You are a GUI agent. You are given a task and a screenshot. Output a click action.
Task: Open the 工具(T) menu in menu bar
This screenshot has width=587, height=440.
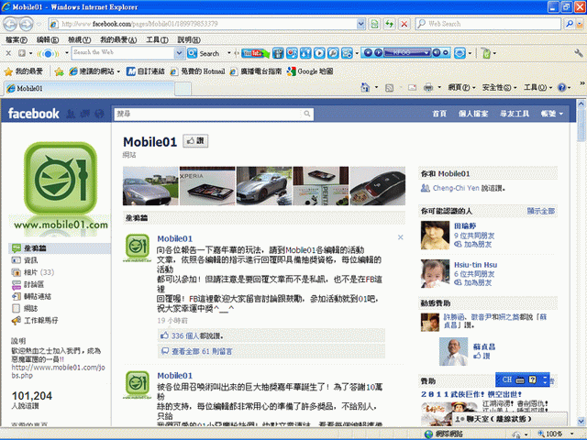157,39
